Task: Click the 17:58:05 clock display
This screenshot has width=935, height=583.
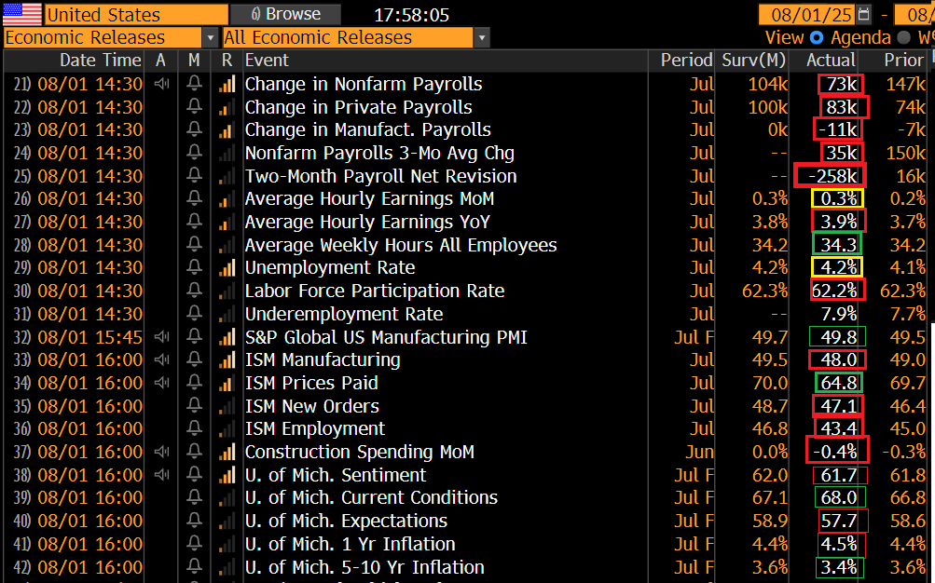Action: (x=411, y=15)
